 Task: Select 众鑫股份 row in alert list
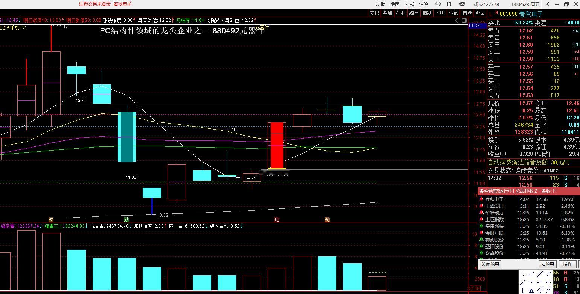tap(529, 253)
